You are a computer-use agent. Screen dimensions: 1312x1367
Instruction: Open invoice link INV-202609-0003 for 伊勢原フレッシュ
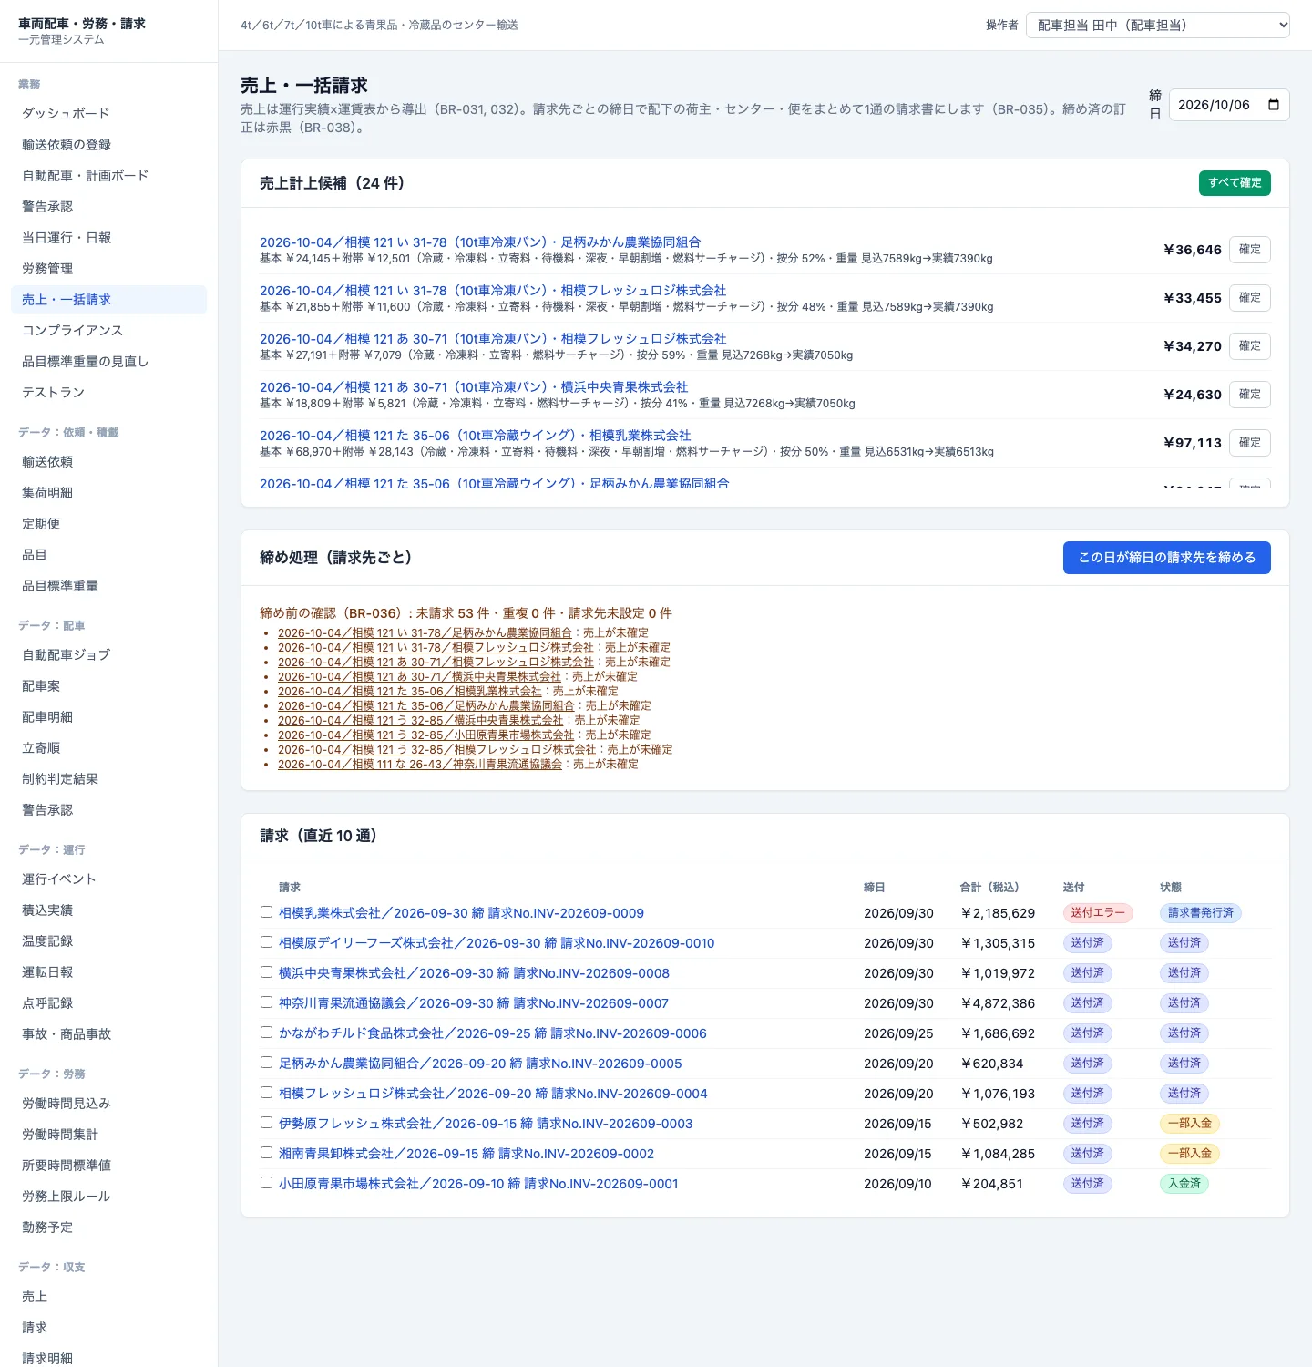486,1124
